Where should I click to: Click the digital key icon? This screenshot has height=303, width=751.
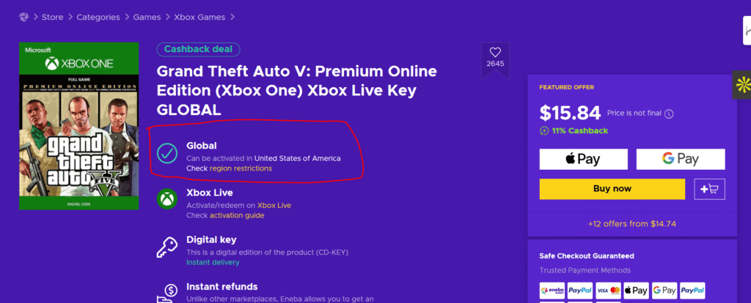click(168, 247)
